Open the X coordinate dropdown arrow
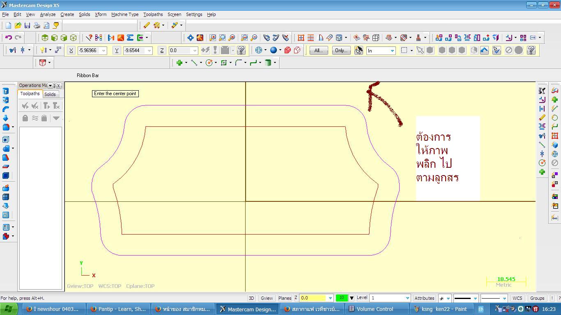561x315 pixels. [103, 51]
